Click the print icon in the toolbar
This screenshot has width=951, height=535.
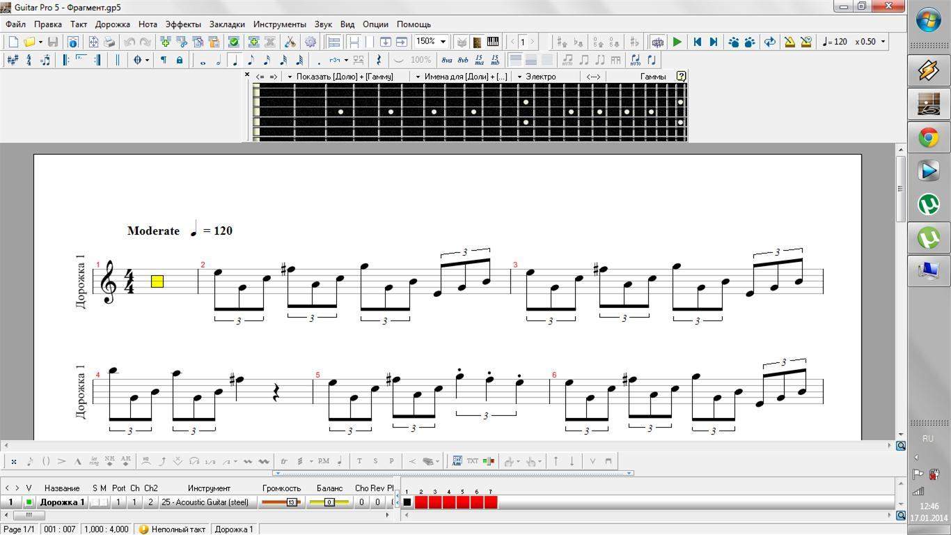109,42
